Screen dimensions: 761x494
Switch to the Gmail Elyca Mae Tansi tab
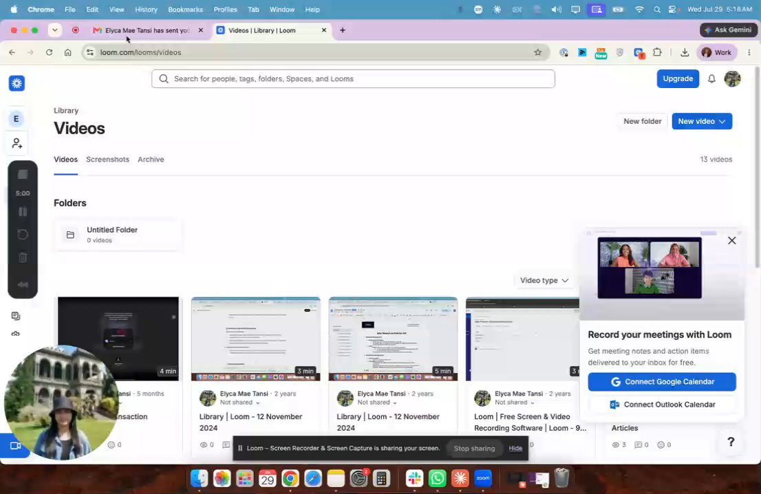coord(147,30)
